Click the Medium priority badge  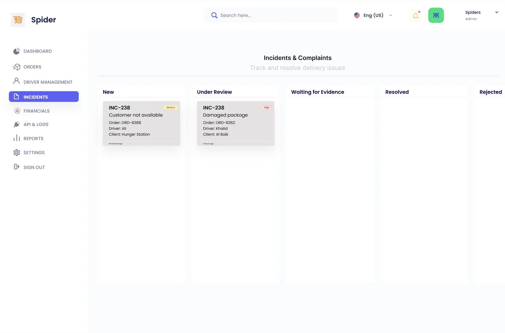pyautogui.click(x=171, y=107)
